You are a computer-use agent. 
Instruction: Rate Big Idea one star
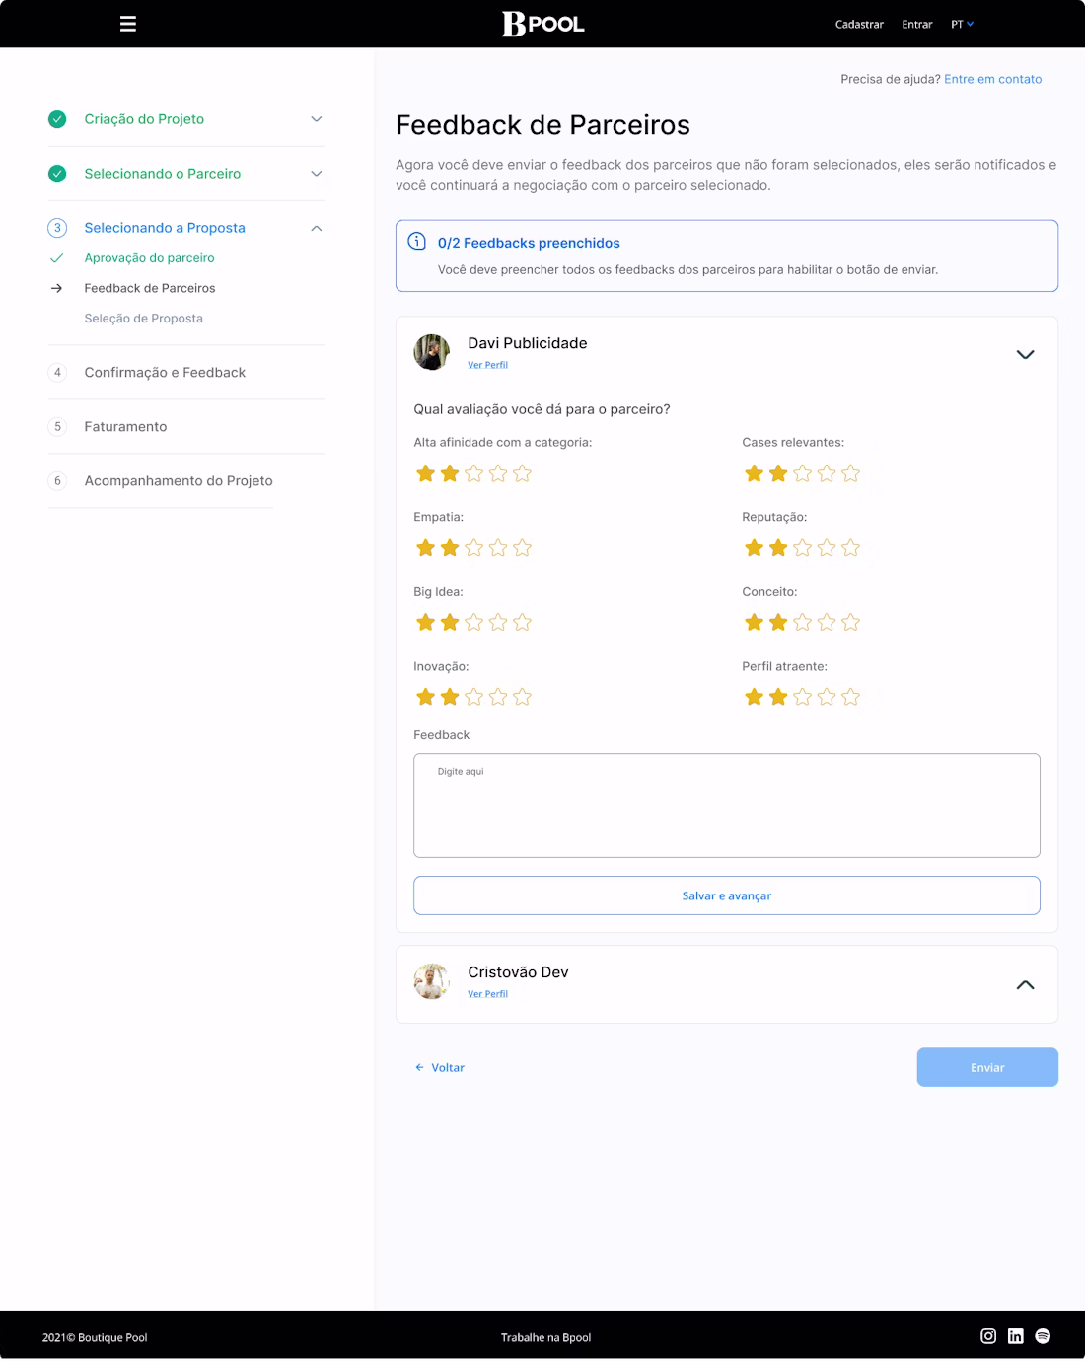click(426, 622)
